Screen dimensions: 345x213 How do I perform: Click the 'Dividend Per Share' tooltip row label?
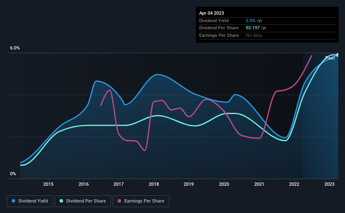pos(219,28)
